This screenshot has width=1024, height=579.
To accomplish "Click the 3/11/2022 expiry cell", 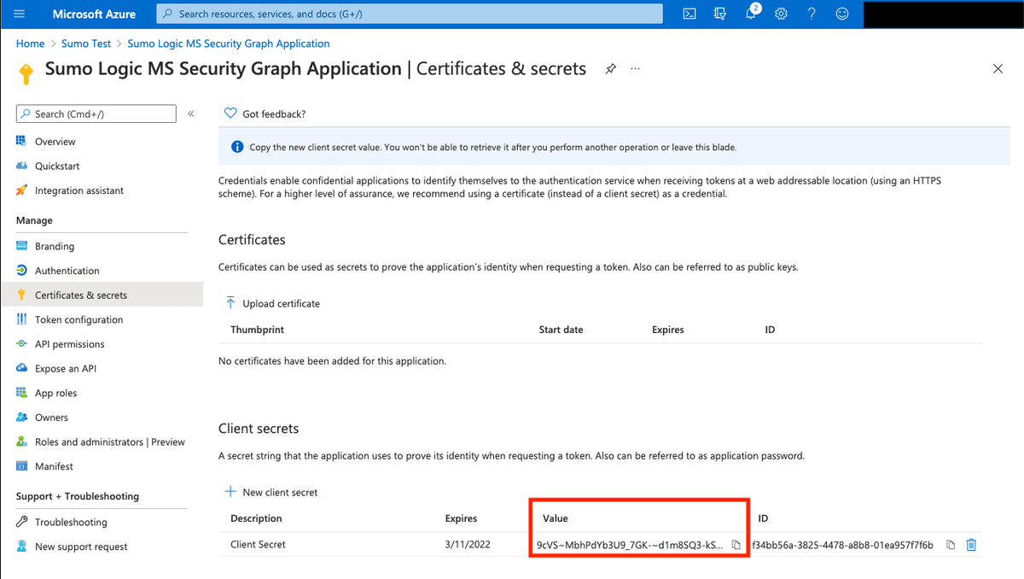I will (x=467, y=545).
